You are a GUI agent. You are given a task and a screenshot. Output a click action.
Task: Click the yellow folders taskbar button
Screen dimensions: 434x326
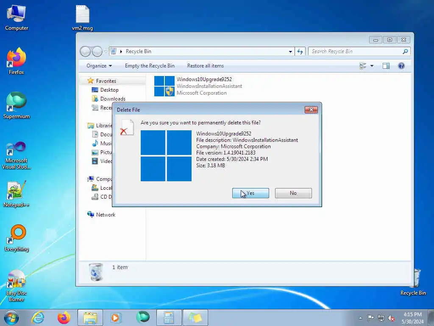[x=195, y=318]
